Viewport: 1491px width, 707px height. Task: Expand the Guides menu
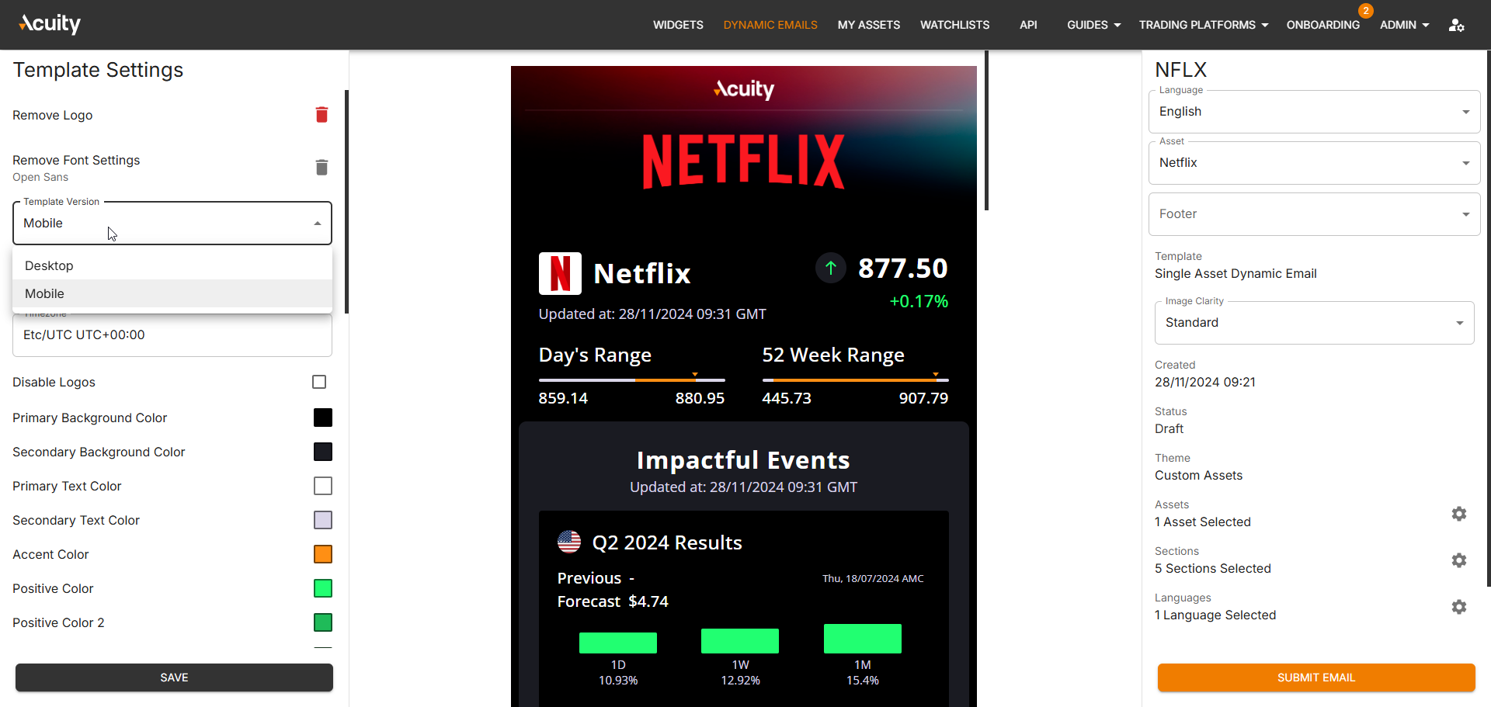(1093, 25)
